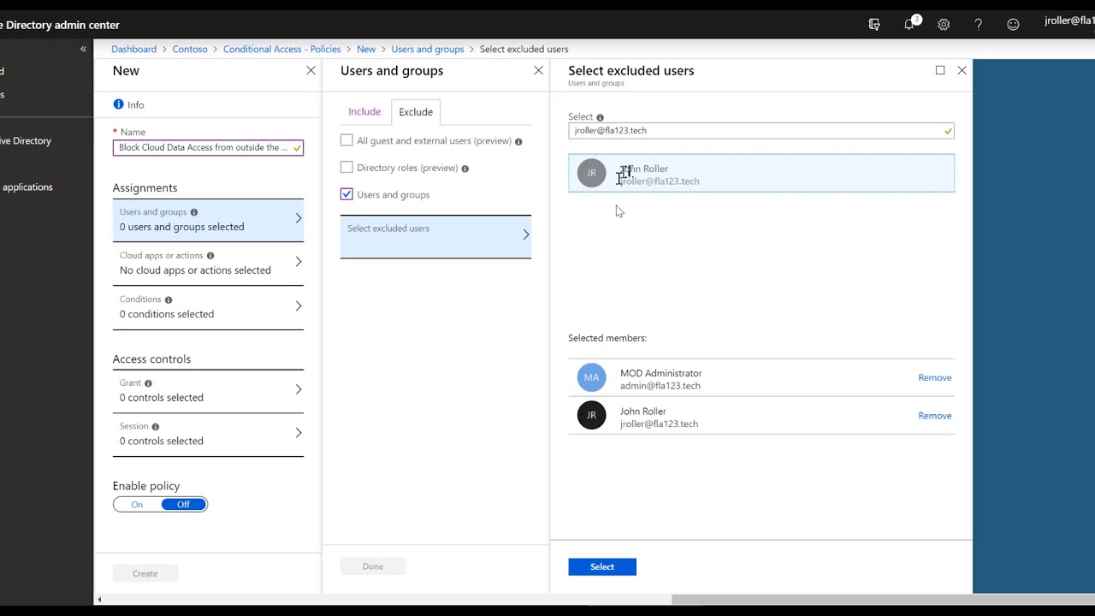Check All guest and external users checkbox
This screenshot has width=1095, height=616.
(346, 140)
